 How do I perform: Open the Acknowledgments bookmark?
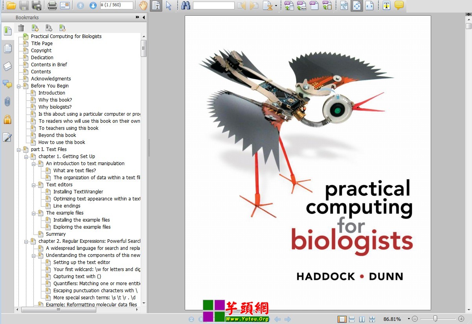(51, 79)
